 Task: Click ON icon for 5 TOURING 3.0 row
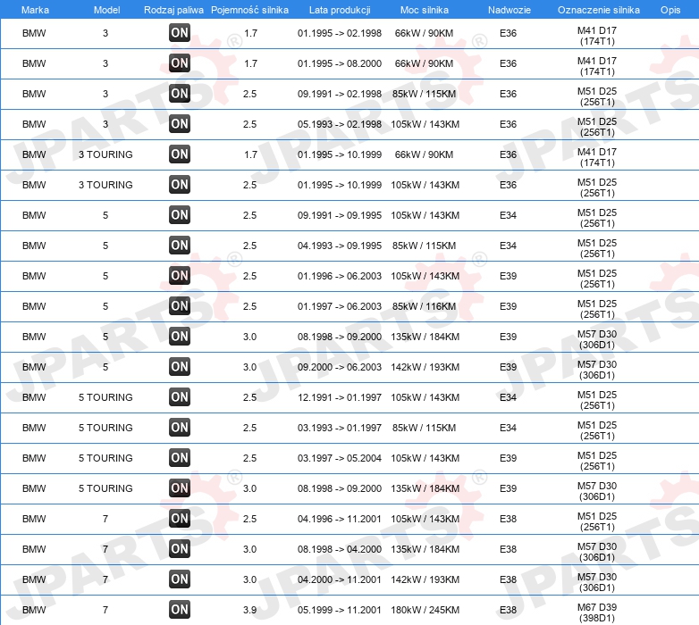point(180,488)
